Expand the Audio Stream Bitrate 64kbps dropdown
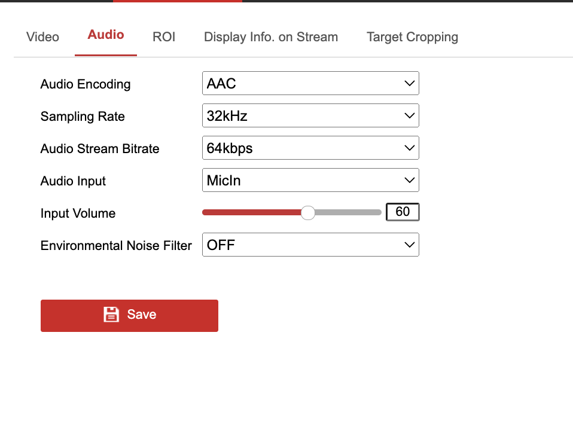This screenshot has height=433, width=573. [310, 148]
